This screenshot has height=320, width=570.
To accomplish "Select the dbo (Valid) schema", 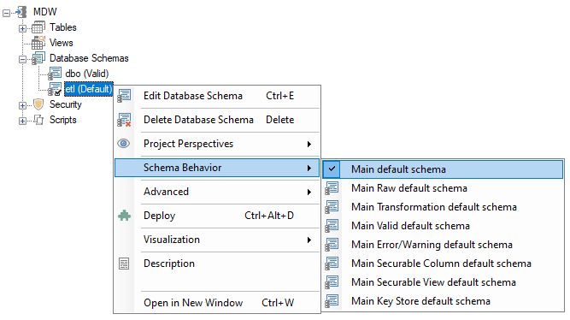I will pos(87,74).
